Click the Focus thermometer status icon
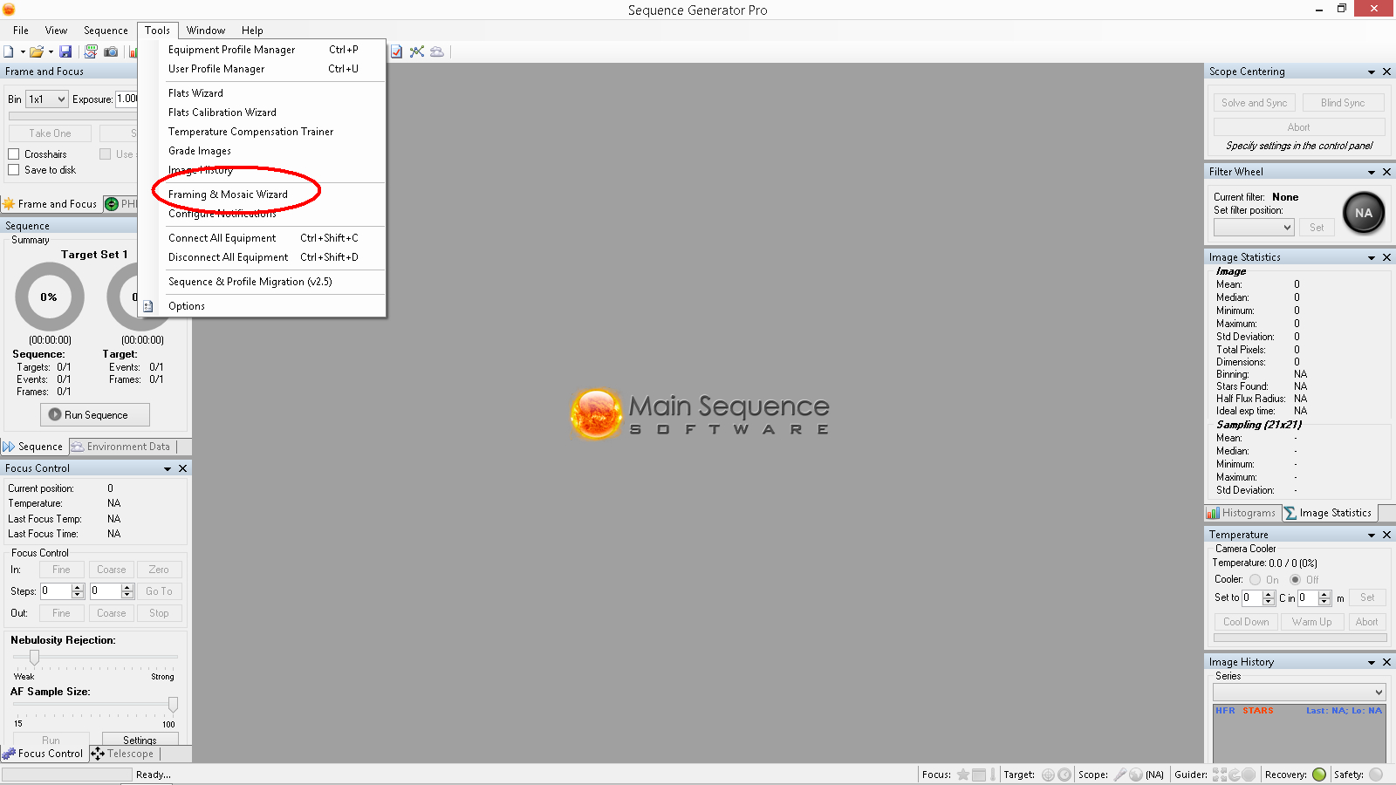The height and width of the screenshot is (785, 1396). (x=993, y=775)
